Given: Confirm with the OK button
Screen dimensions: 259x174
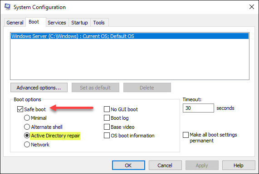Looking at the screenshot, I should click(x=128, y=165).
